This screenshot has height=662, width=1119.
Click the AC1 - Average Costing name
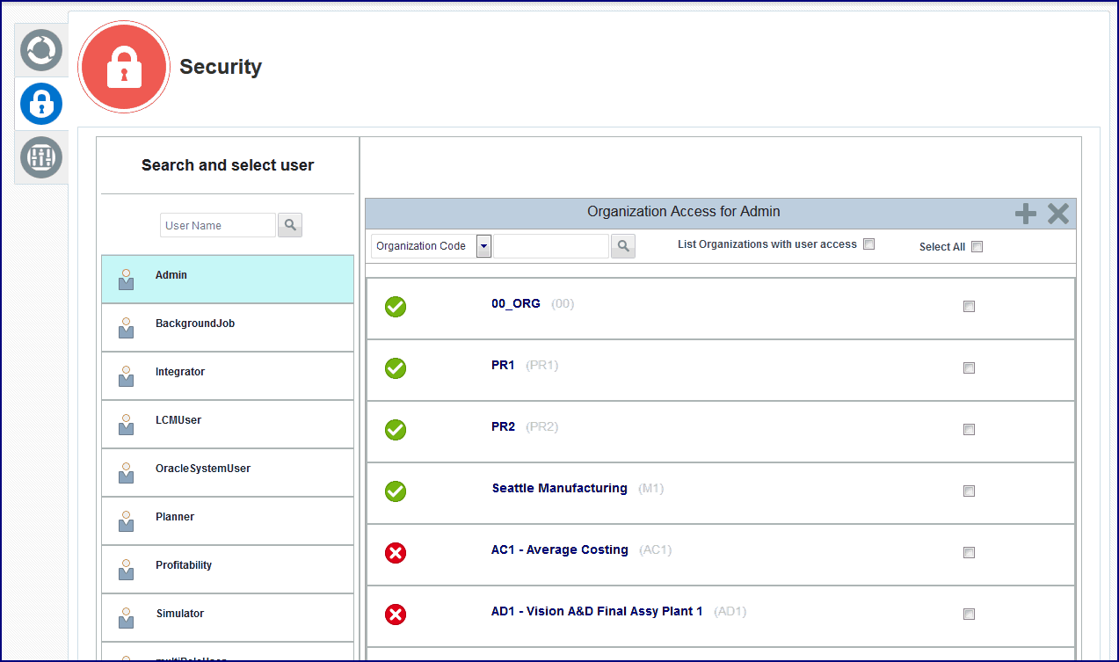[x=560, y=550]
